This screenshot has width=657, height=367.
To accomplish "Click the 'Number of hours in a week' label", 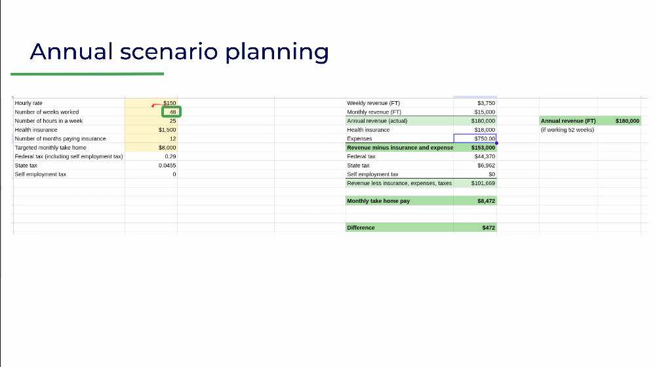I will (x=49, y=121).
